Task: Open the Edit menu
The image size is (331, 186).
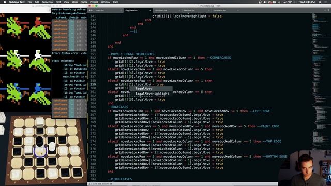Action: (37, 2)
